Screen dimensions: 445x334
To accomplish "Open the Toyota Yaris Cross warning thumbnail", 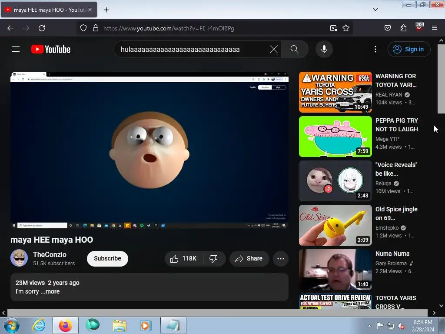I will (335, 92).
